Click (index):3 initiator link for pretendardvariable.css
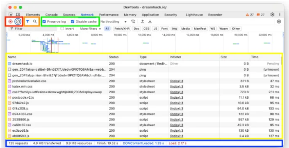The height and width of the screenshot is (148, 289). point(176,81)
